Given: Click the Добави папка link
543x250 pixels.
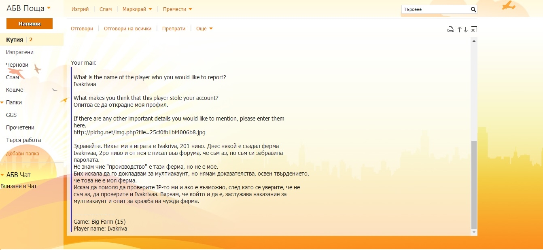Looking at the screenshot, I should 23,153.
